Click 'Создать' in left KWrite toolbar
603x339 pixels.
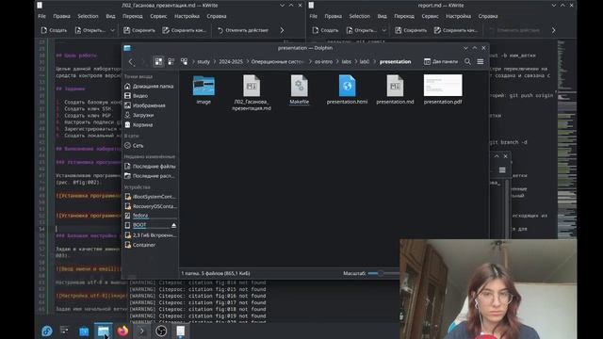coord(54,30)
